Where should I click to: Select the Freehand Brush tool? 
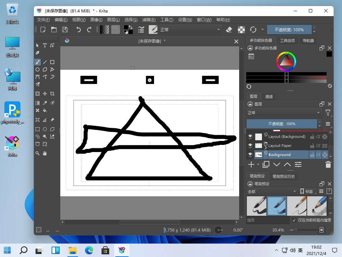click(x=38, y=62)
